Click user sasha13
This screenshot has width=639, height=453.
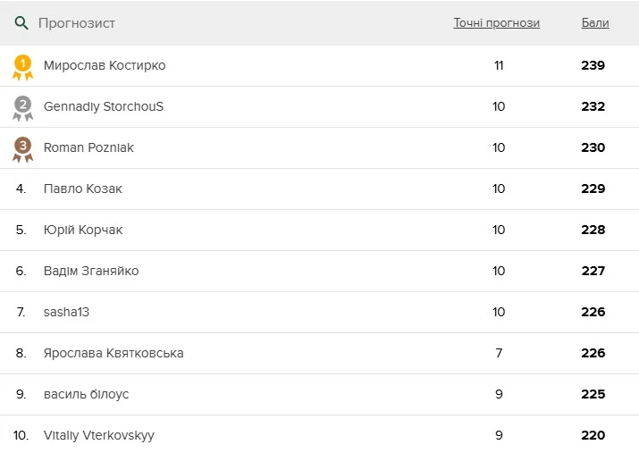pos(67,312)
